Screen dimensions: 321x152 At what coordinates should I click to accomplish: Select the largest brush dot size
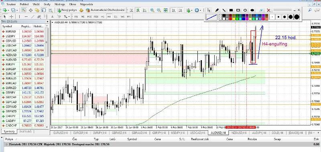coord(297,17)
